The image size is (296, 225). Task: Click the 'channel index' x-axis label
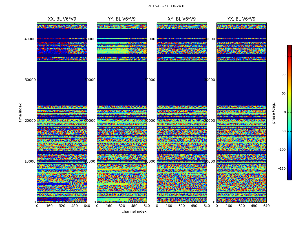(x=134, y=211)
